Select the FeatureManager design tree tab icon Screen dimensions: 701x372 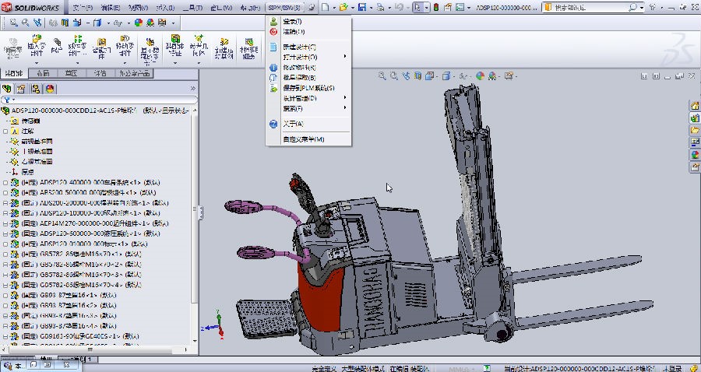point(9,89)
